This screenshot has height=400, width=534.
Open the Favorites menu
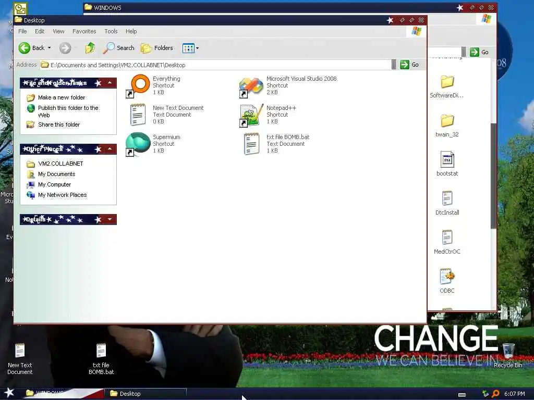[84, 31]
